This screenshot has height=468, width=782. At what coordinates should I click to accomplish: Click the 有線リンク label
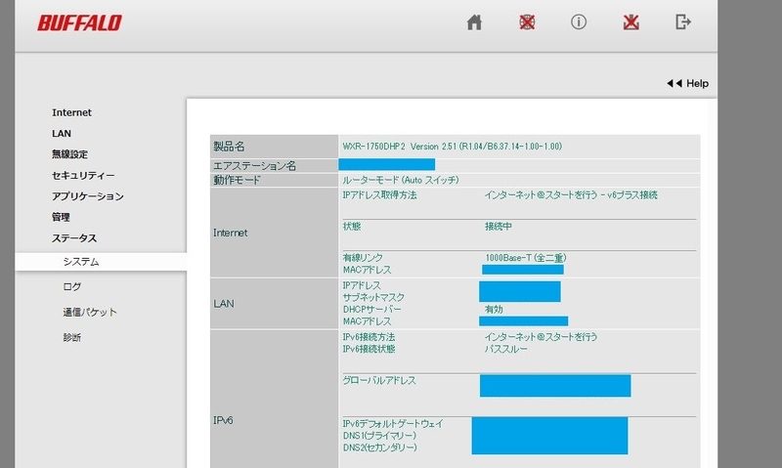coord(363,258)
